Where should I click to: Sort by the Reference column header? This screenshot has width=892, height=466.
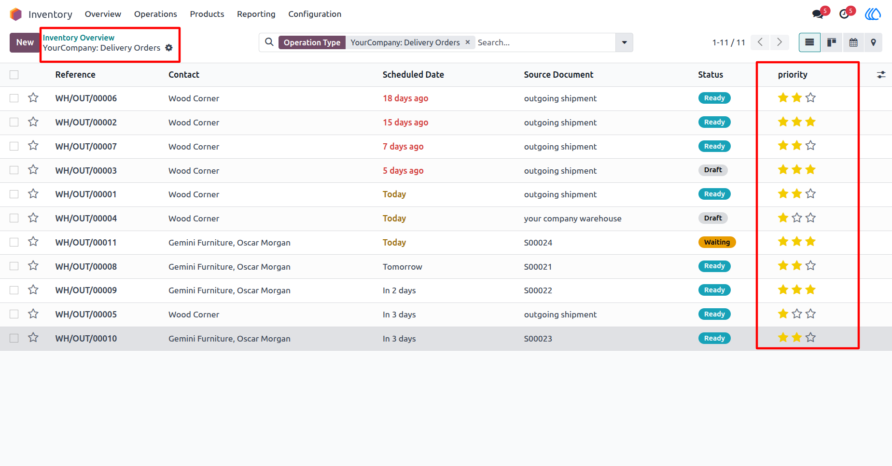point(75,75)
